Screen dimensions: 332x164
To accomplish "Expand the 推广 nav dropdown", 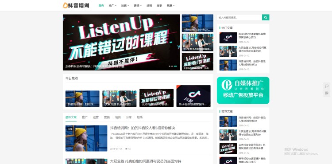I will point(112,5).
